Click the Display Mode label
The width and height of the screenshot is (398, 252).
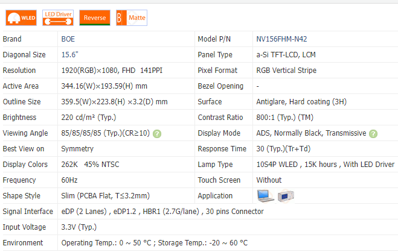pyautogui.click(x=219, y=133)
